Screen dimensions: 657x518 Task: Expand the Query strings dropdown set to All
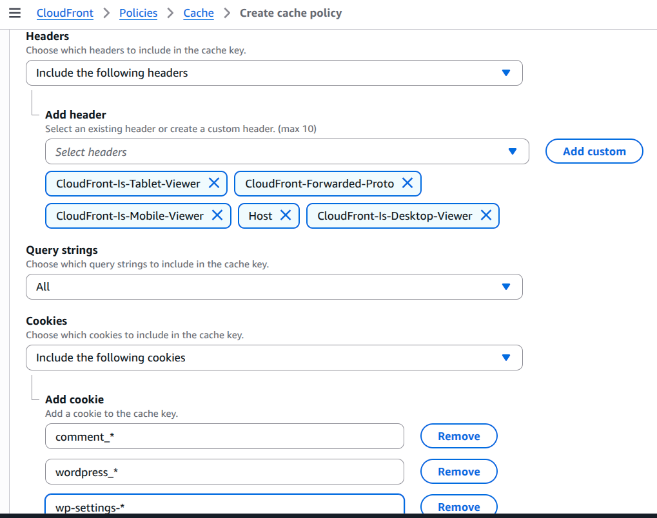[274, 287]
